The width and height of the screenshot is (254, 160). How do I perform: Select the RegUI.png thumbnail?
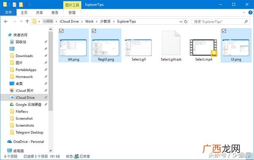click(x=106, y=48)
